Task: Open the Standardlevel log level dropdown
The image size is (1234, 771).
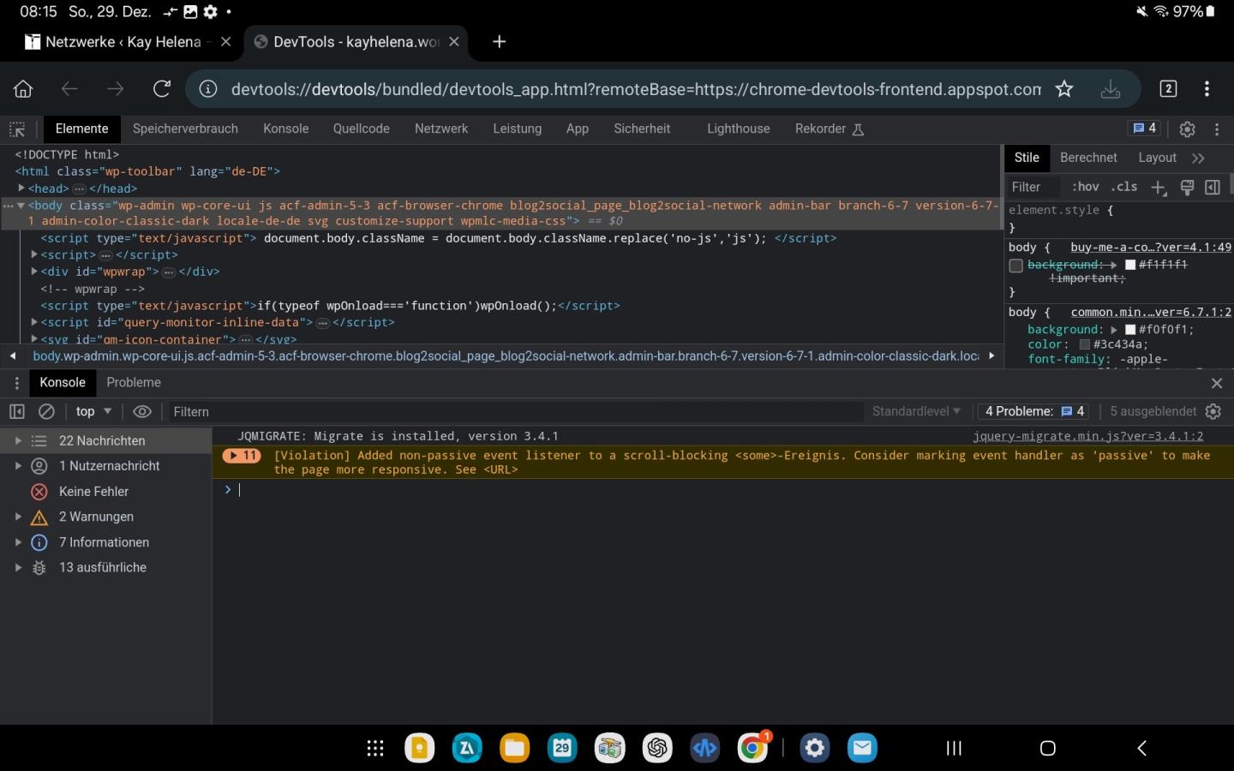Action: [x=915, y=412]
